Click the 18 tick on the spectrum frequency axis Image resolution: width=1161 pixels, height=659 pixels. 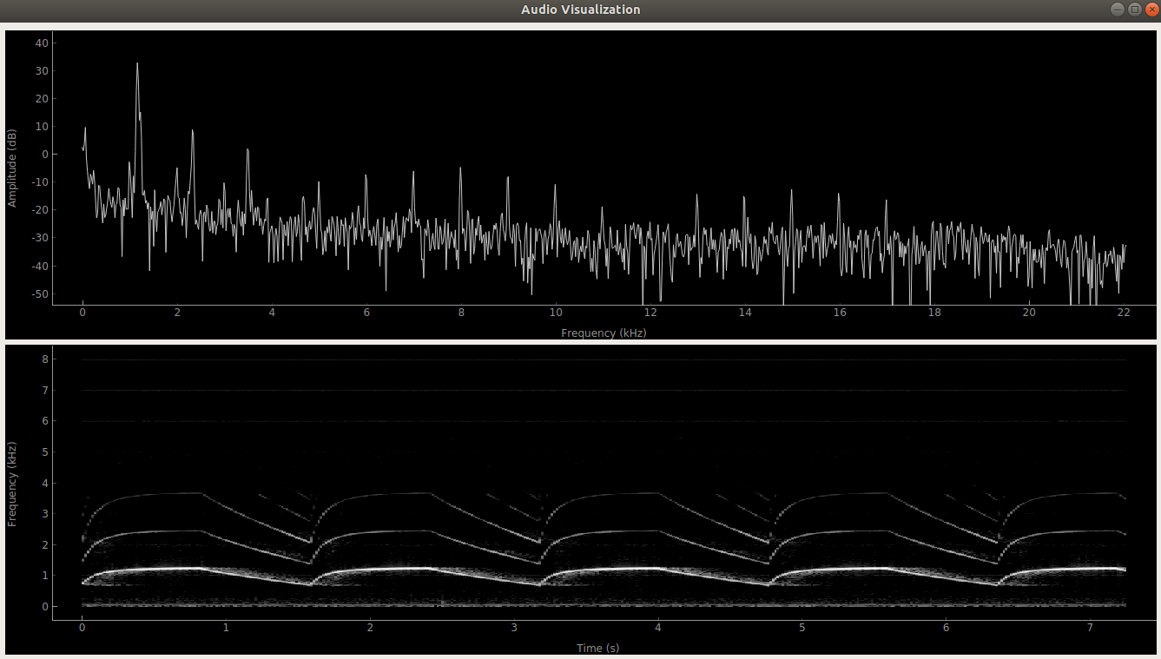[934, 313]
